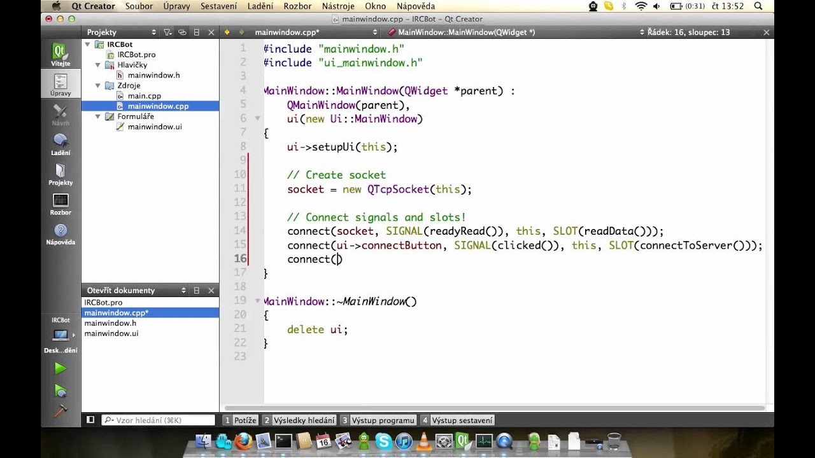Open the IRCBot desktop target selector
815x458 pixels.
point(60,335)
